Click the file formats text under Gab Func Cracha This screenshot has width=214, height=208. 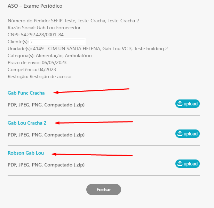point(46,105)
